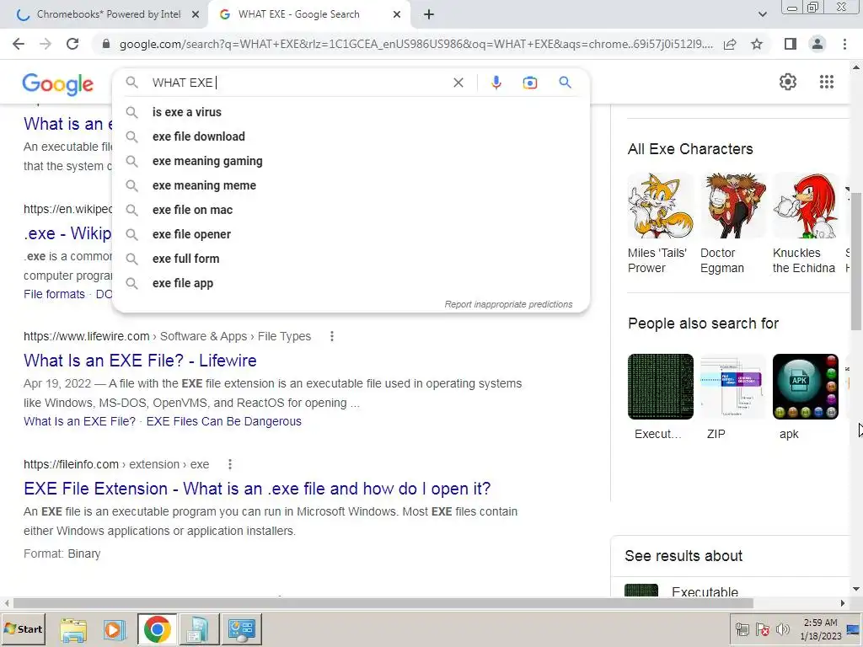863x647 pixels.
Task: Open the Action Center flag tray icon
Action: pyautogui.click(x=762, y=628)
